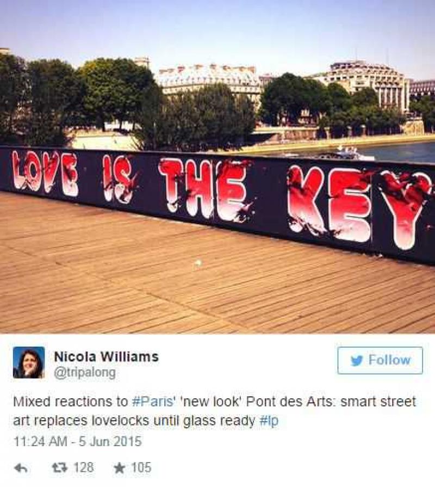Open the tweet timestamp 11:24 AM - 5 Jun 2015
This screenshot has width=435, height=487.
point(77,441)
